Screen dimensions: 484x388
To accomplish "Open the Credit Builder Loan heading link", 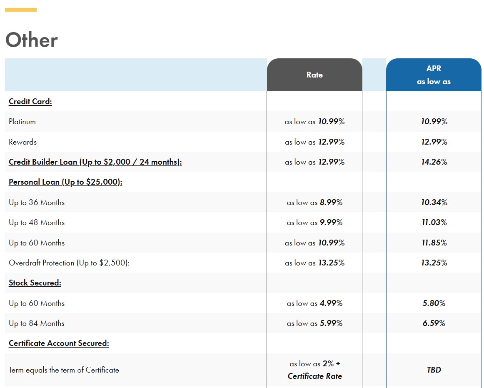I will [x=95, y=162].
